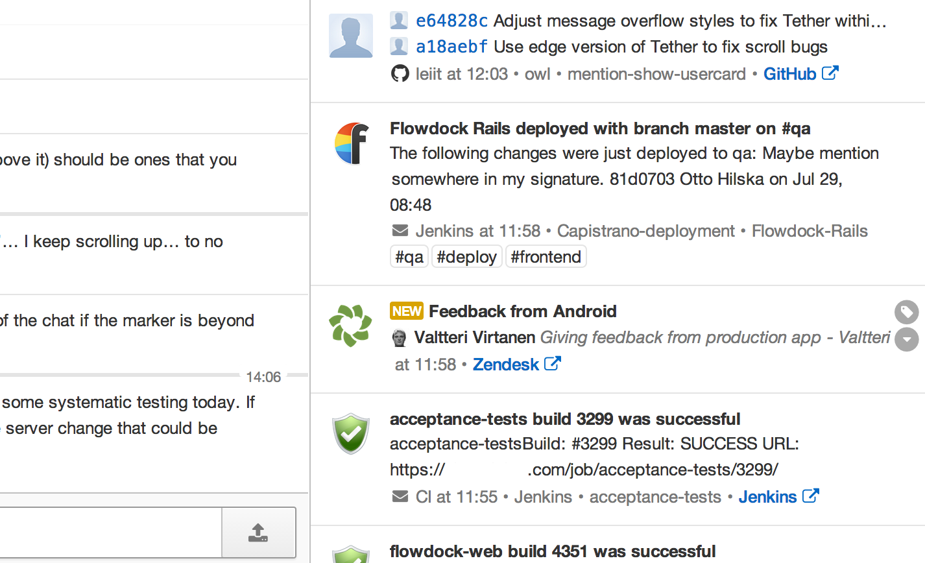
Task: Select the #qa tag
Action: click(x=409, y=256)
